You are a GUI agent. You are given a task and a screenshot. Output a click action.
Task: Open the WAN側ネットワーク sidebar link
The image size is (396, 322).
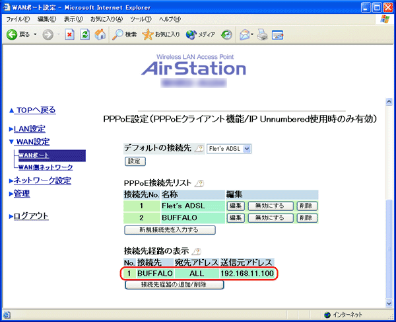click(x=46, y=167)
